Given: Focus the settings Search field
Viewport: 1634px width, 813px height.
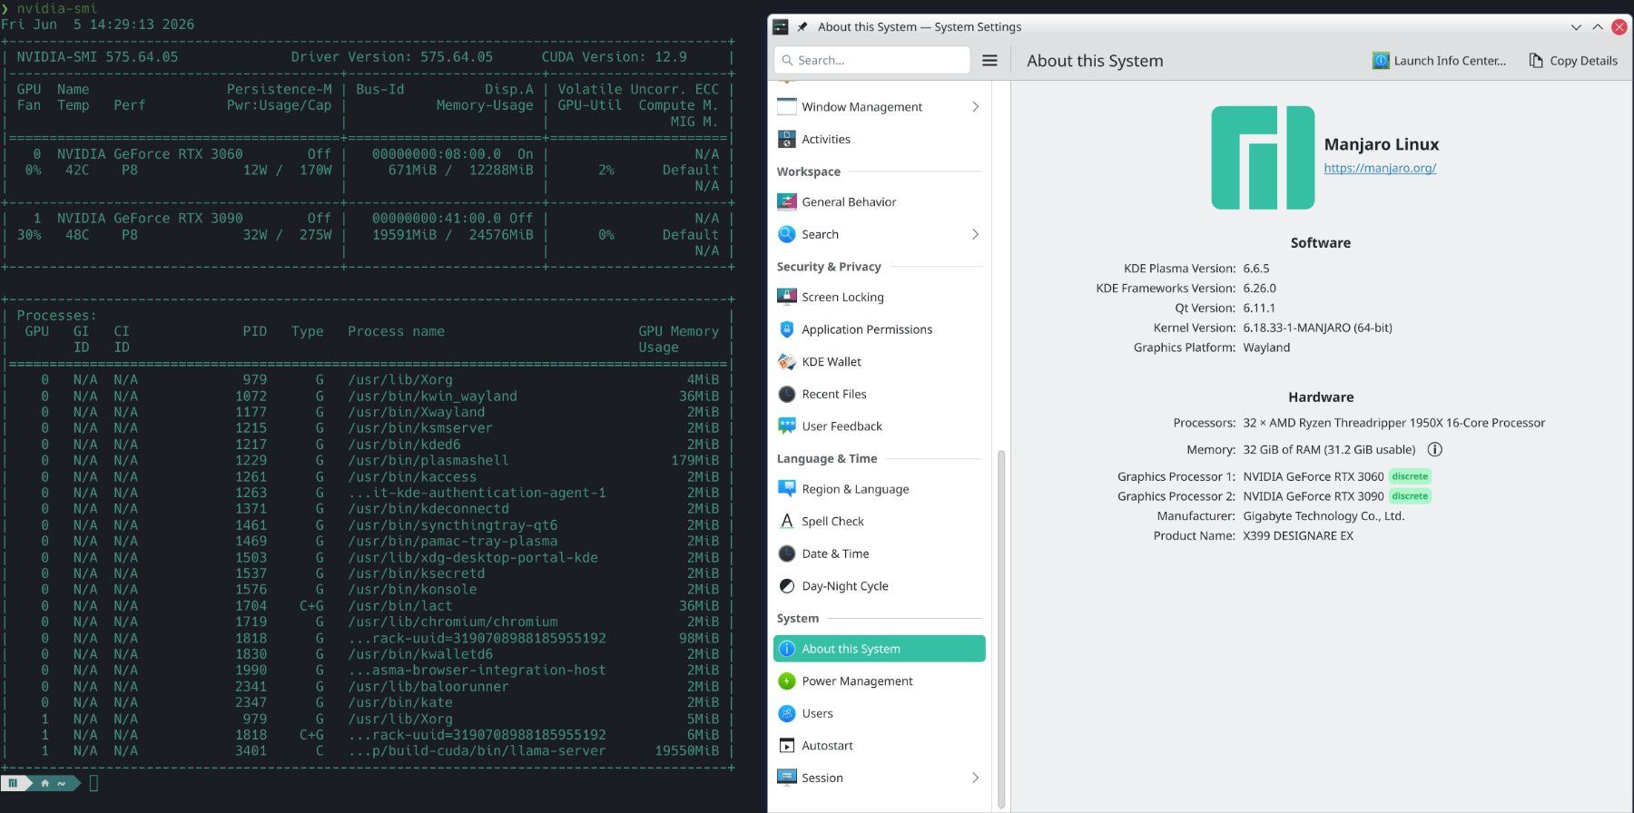Looking at the screenshot, I should (871, 60).
